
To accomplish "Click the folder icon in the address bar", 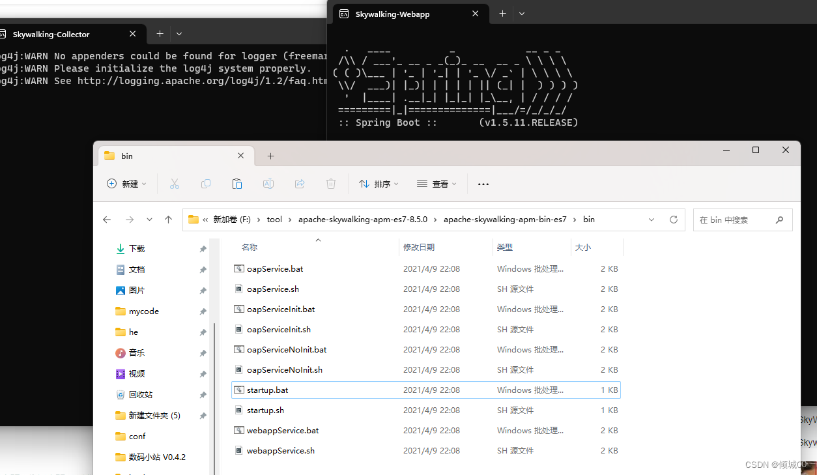I will [193, 220].
